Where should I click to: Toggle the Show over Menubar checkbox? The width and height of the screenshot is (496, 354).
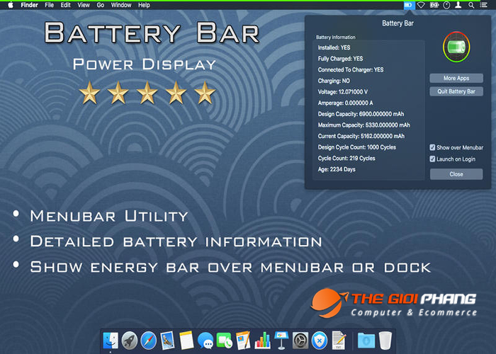tap(432, 147)
